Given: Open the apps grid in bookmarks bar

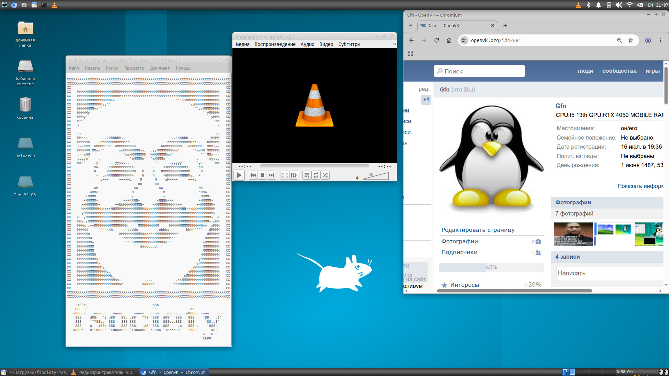Looking at the screenshot, I should [x=410, y=53].
